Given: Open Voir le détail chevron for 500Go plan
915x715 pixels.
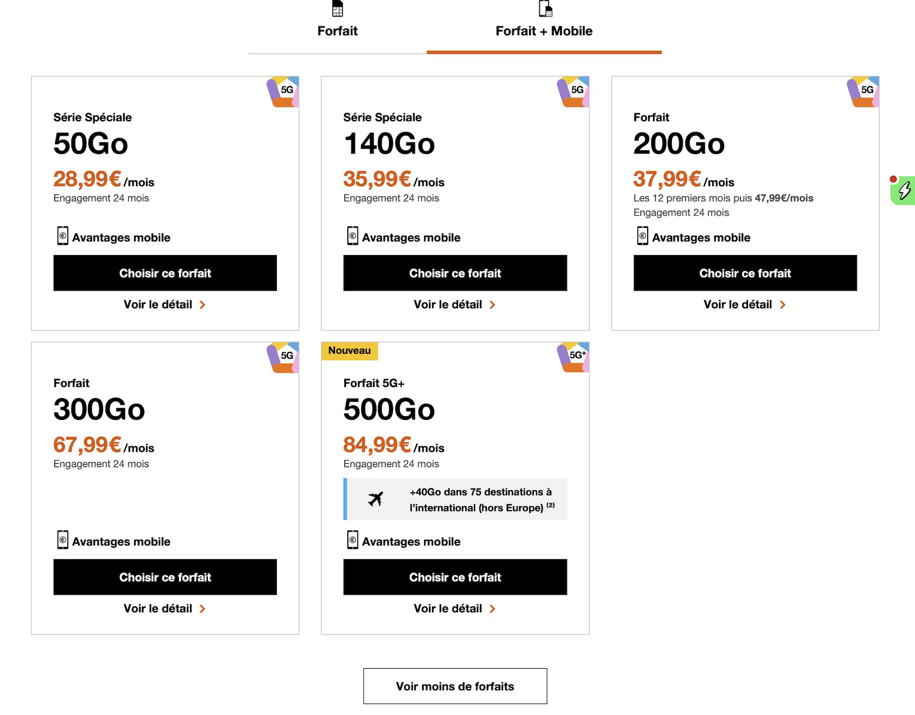Looking at the screenshot, I should (493, 609).
